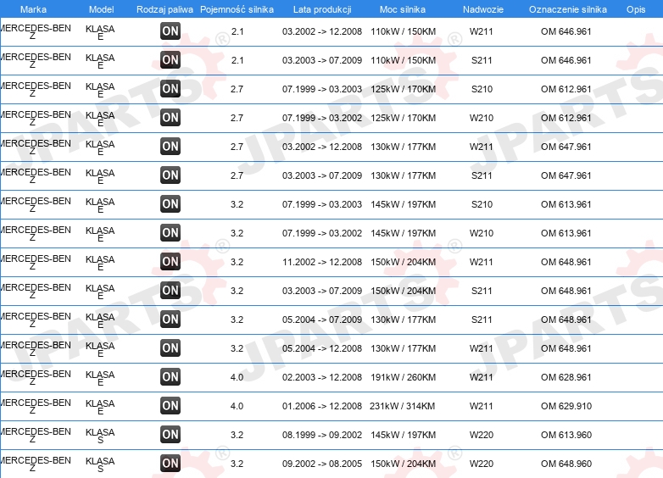Click production years 05.2004 -> 12.2008
Screen dimensions: 663x478
tap(322, 348)
